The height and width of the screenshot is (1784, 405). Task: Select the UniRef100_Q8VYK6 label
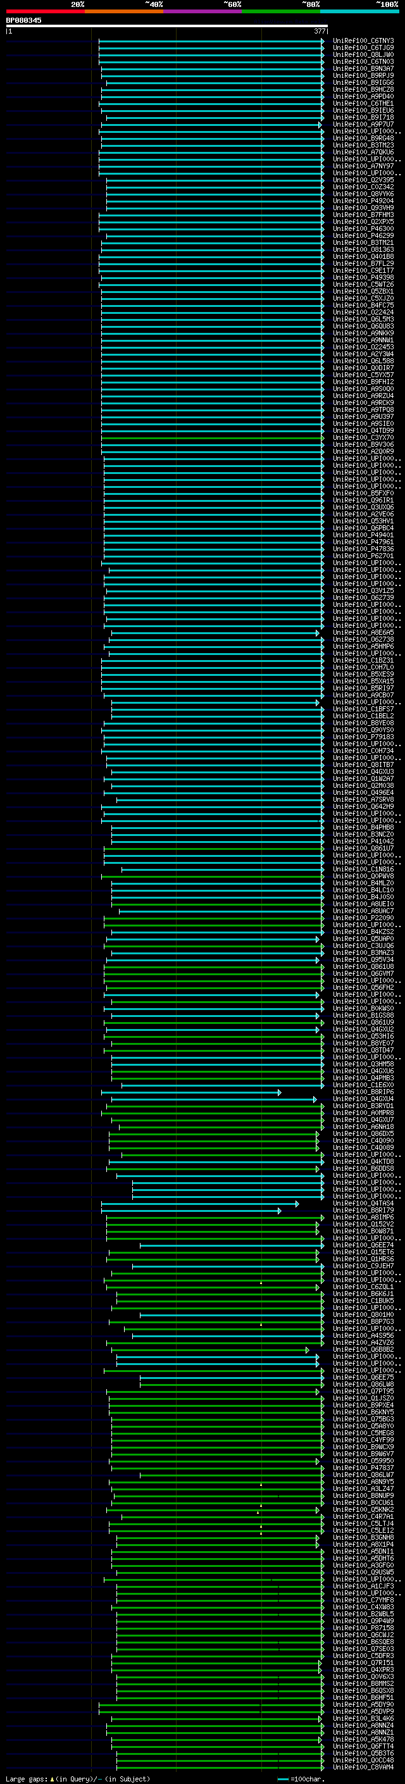pyautogui.click(x=363, y=194)
